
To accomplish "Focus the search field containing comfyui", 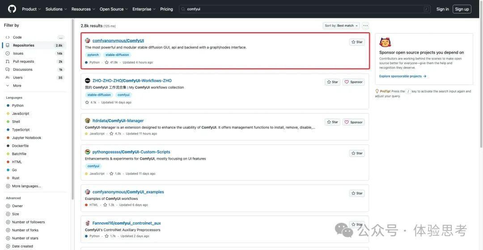I will [305, 9].
